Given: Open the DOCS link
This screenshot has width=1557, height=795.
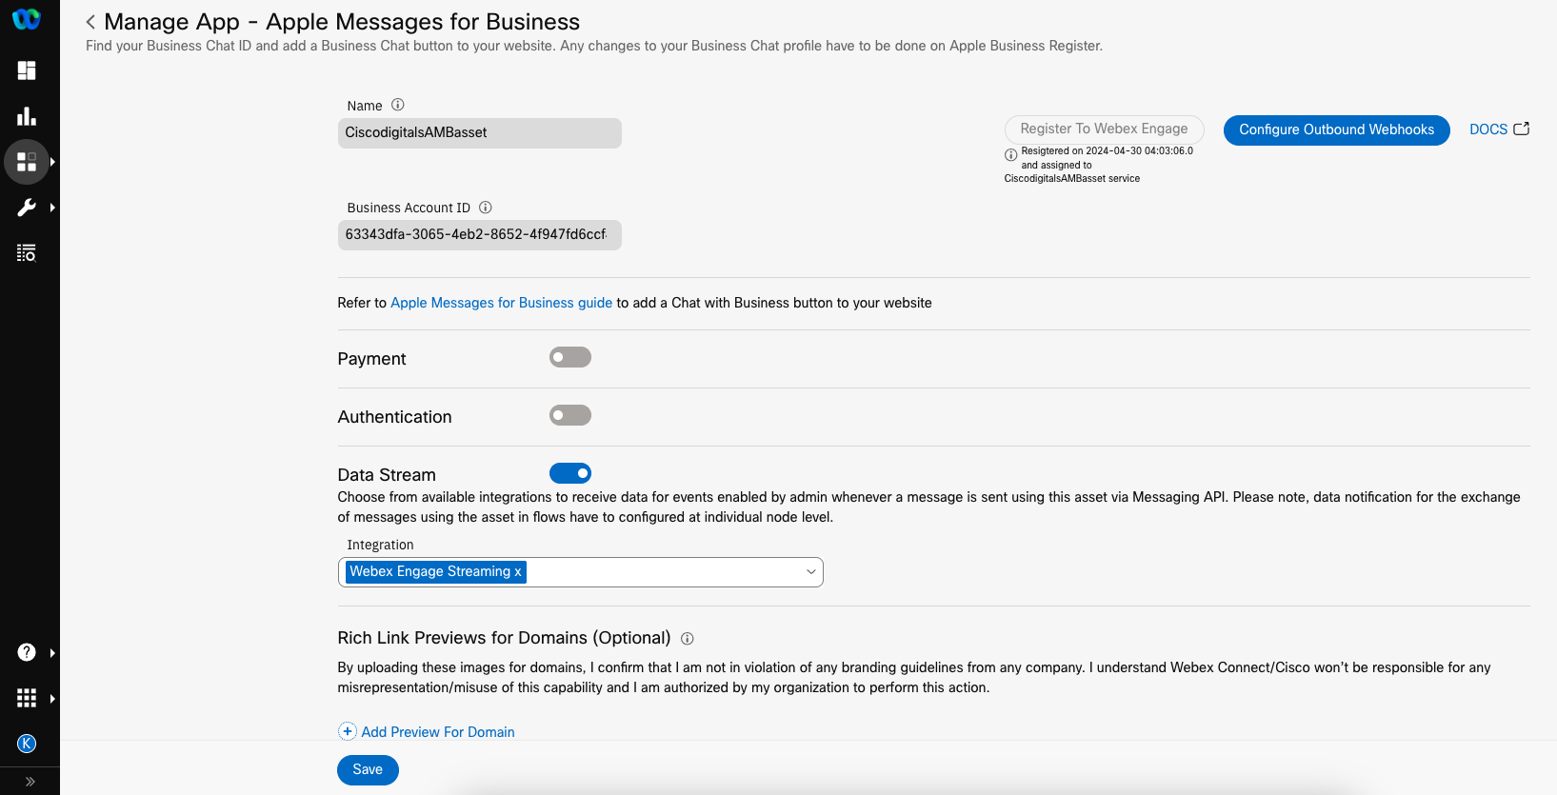Looking at the screenshot, I should click(x=1488, y=129).
